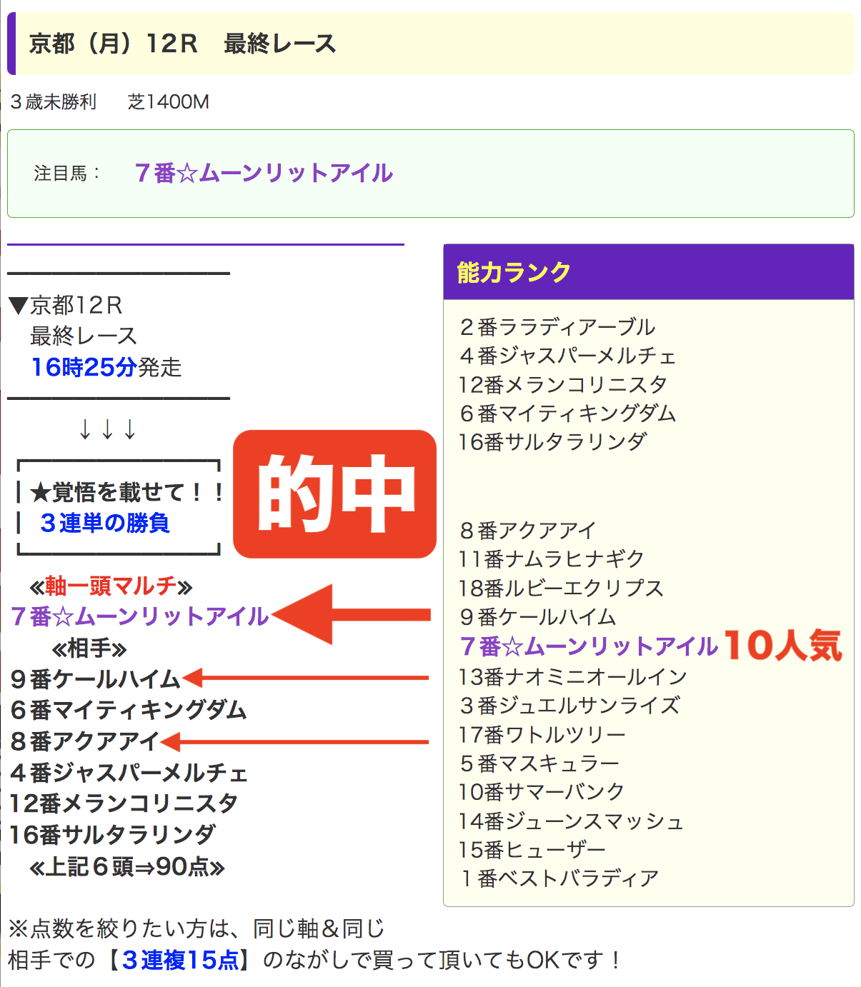Viewport: 861px width, 987px height.
Task: Click the red 軸一頭マルチ label
Action: pyautogui.click(x=111, y=586)
